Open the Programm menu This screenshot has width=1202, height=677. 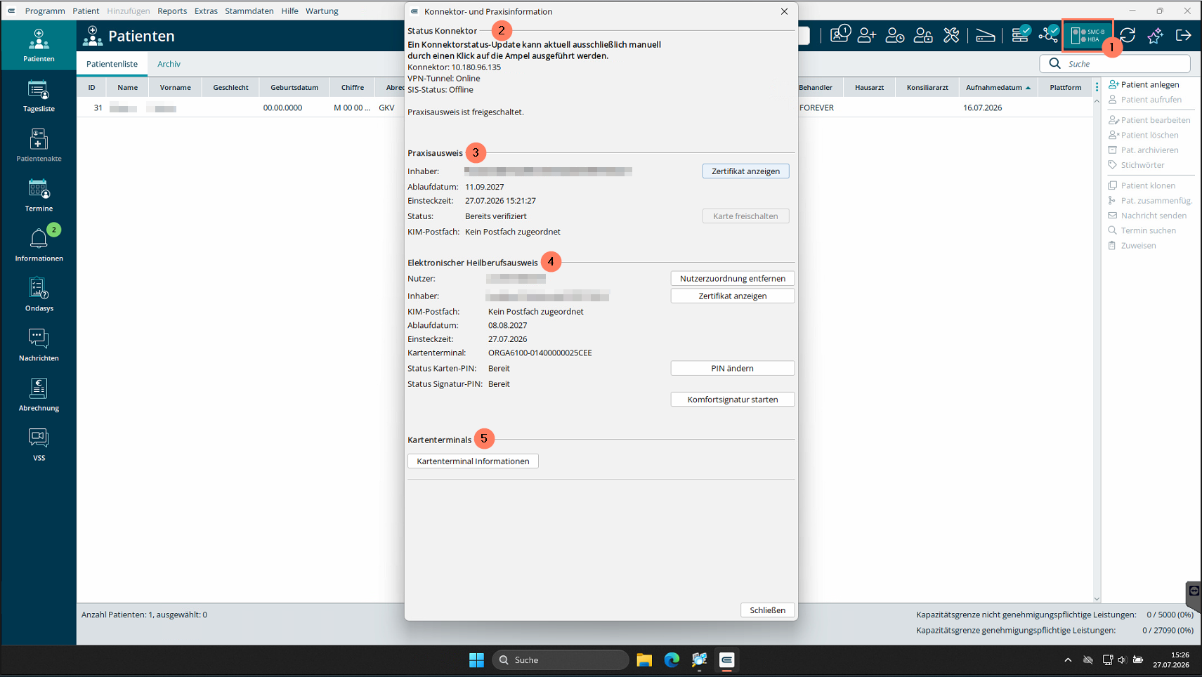(45, 11)
